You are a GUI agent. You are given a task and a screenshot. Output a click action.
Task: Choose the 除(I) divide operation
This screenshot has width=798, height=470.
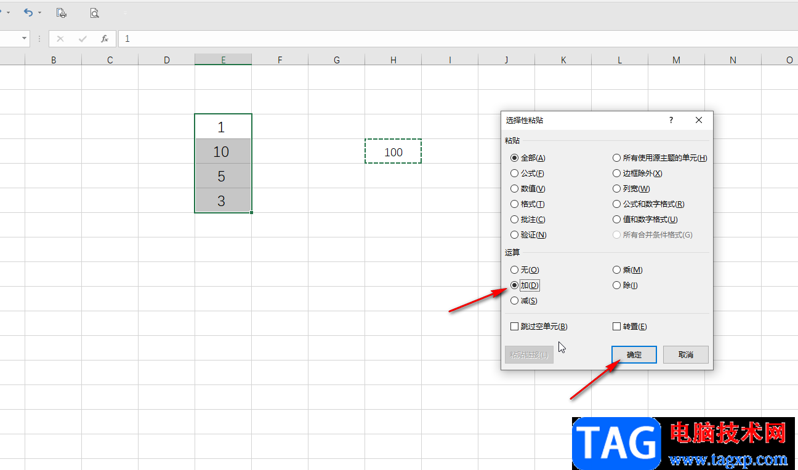(x=625, y=285)
